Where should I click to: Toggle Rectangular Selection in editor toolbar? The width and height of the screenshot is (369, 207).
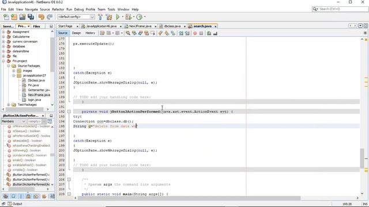pyautogui.click(x=153, y=33)
